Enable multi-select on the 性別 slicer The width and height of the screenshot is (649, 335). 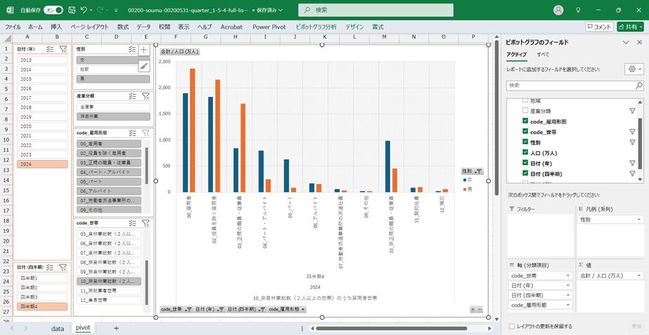(x=132, y=49)
